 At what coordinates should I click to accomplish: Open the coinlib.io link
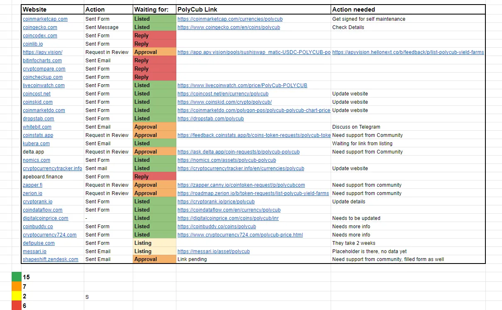pyautogui.click(x=33, y=44)
